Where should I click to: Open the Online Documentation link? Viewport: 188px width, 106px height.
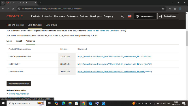click(x=19, y=94)
